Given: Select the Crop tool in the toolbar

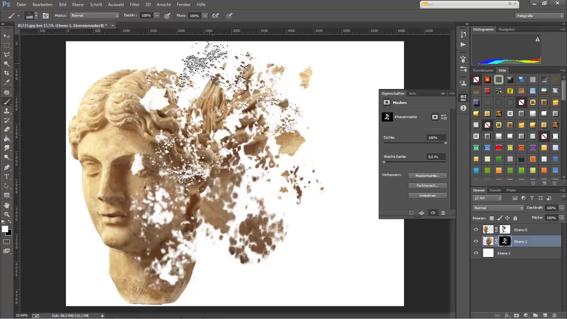Looking at the screenshot, I should tap(7, 73).
